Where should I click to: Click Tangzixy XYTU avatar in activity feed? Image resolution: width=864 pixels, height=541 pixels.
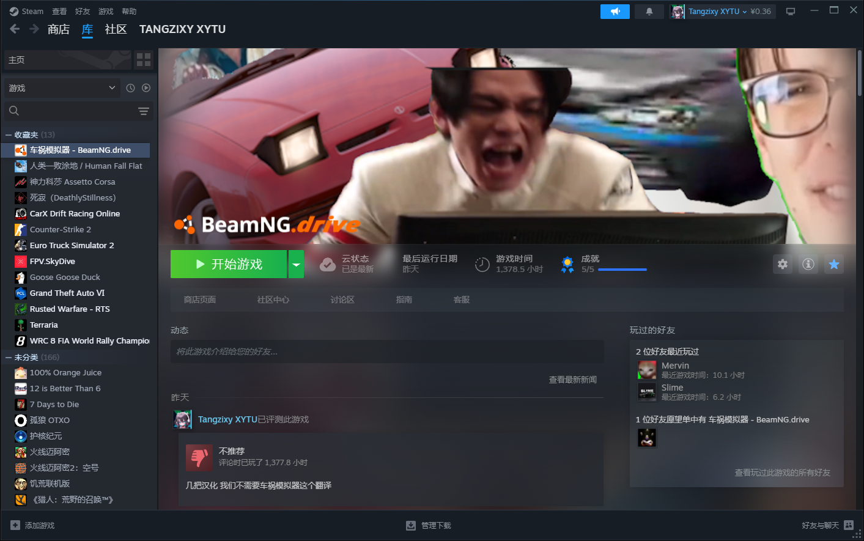pyautogui.click(x=182, y=419)
